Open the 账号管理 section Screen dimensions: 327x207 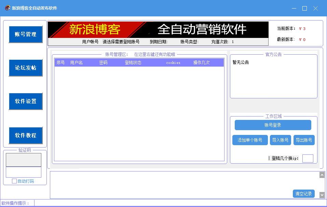(26, 34)
